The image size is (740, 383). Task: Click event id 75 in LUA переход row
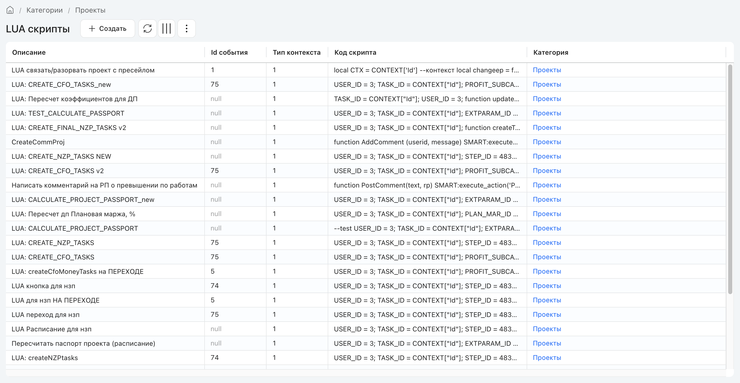point(215,314)
